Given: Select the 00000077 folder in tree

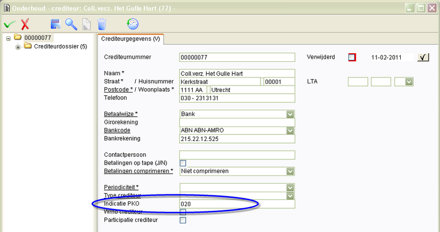Looking at the screenshot, I should pos(37,38).
